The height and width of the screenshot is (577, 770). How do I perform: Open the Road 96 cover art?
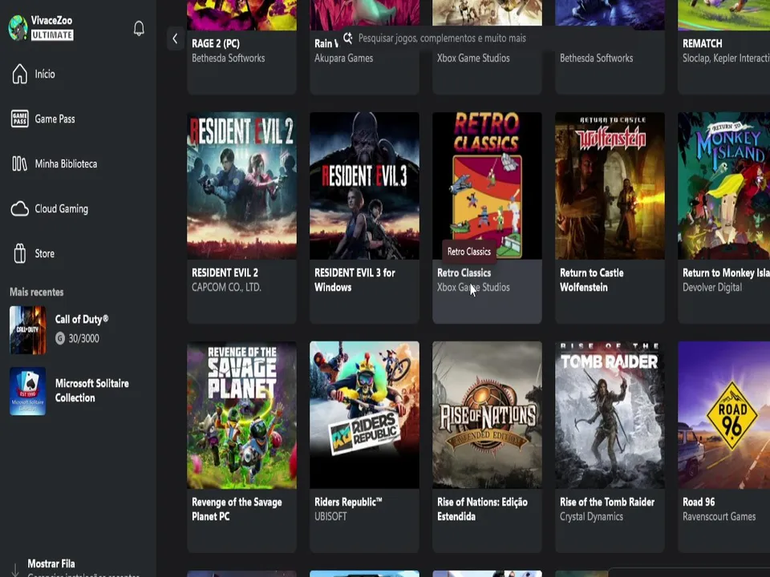tap(723, 415)
